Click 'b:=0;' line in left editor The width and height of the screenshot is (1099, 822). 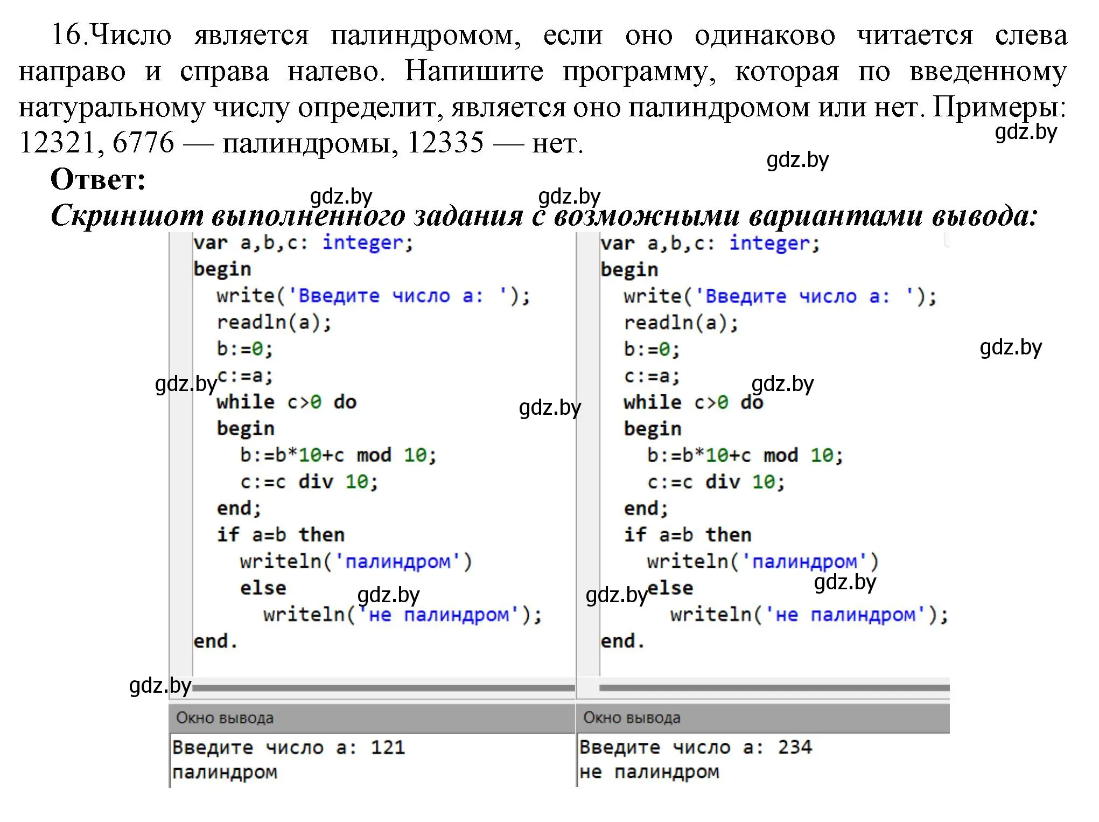point(245,349)
